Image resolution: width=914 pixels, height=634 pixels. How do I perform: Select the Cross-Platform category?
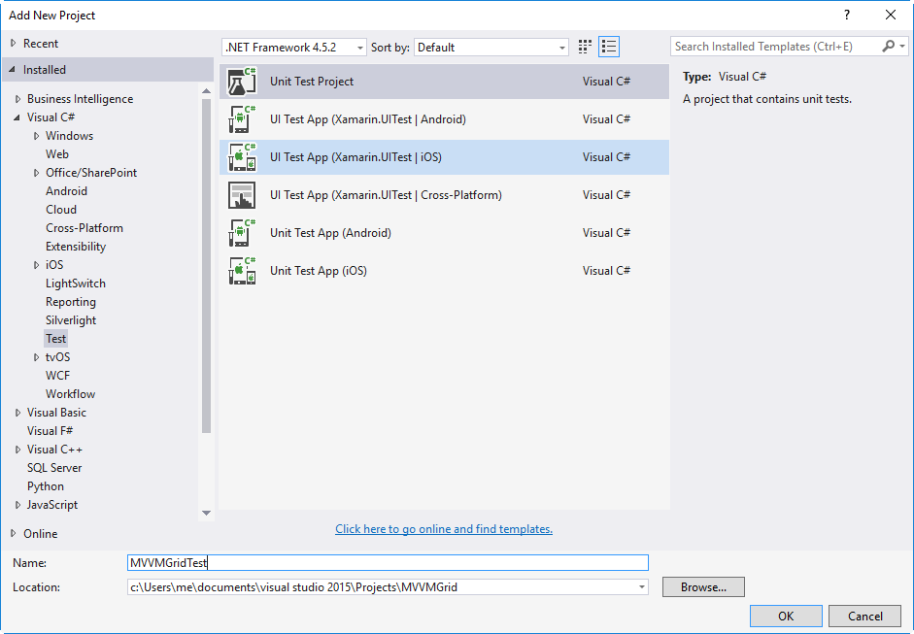(85, 228)
